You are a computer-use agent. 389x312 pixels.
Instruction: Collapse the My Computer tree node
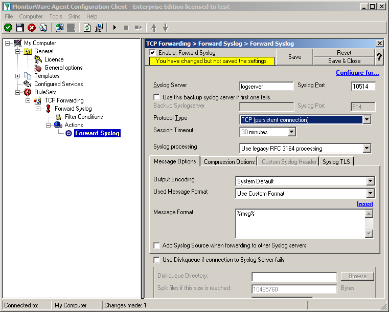8,43
